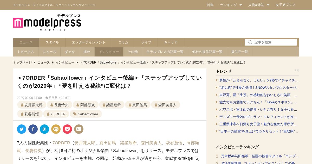Select the エンターテインメント navigation tab
Image resolution: width=312 pixels, height=164 pixels.
[89, 42]
